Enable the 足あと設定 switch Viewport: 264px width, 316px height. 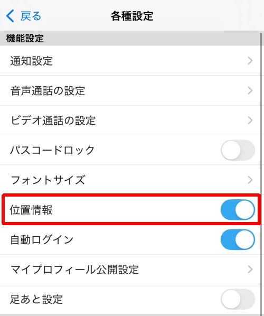coord(238,299)
